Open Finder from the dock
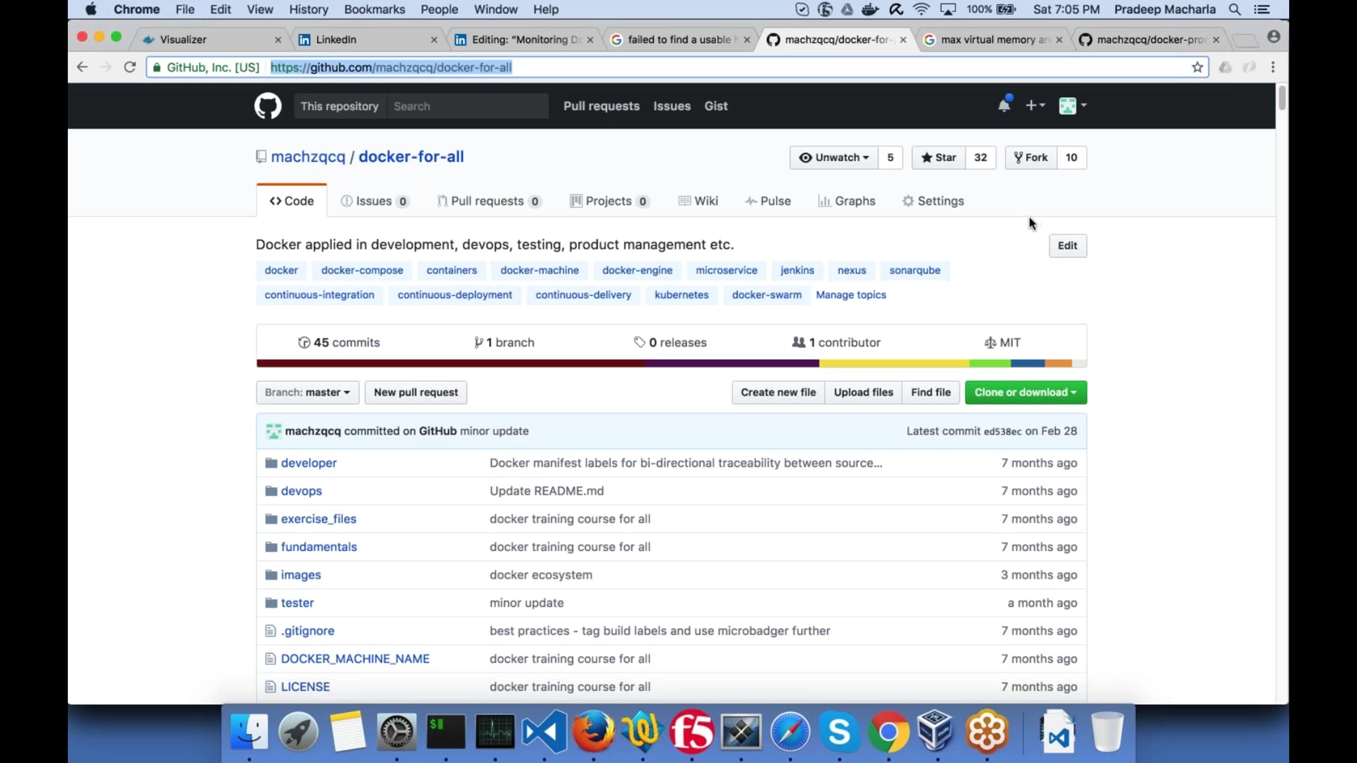Screen dimensions: 1357x763 (249, 731)
